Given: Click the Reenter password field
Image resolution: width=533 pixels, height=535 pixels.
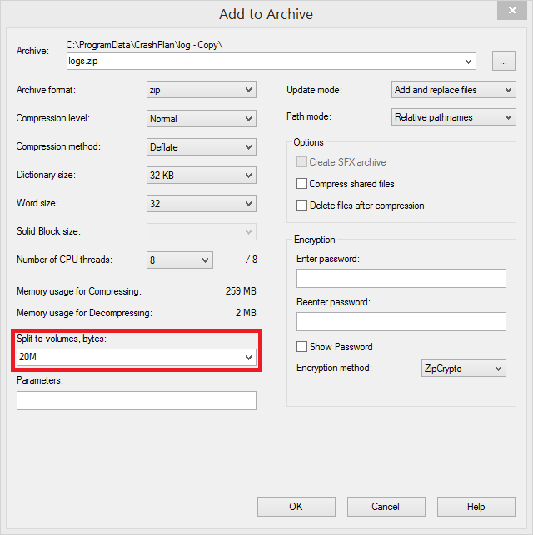Looking at the screenshot, I should coord(401,321).
